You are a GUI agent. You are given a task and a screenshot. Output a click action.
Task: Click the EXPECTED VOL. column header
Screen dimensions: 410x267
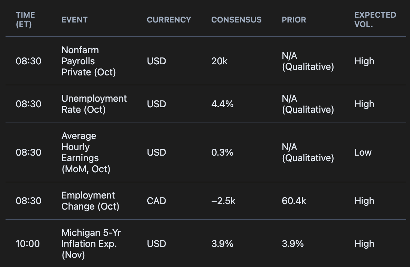point(375,20)
